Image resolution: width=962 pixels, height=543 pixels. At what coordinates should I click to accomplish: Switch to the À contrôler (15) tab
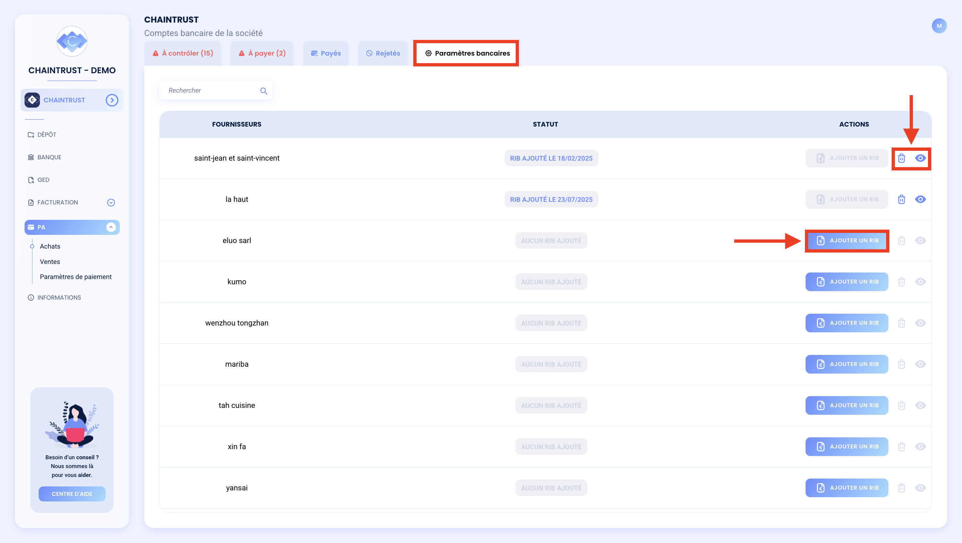pos(183,53)
